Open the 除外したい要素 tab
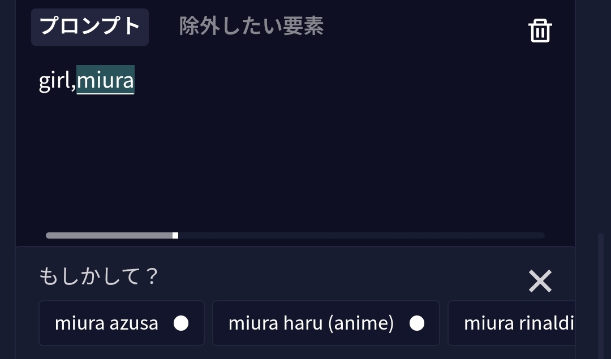 click(251, 27)
